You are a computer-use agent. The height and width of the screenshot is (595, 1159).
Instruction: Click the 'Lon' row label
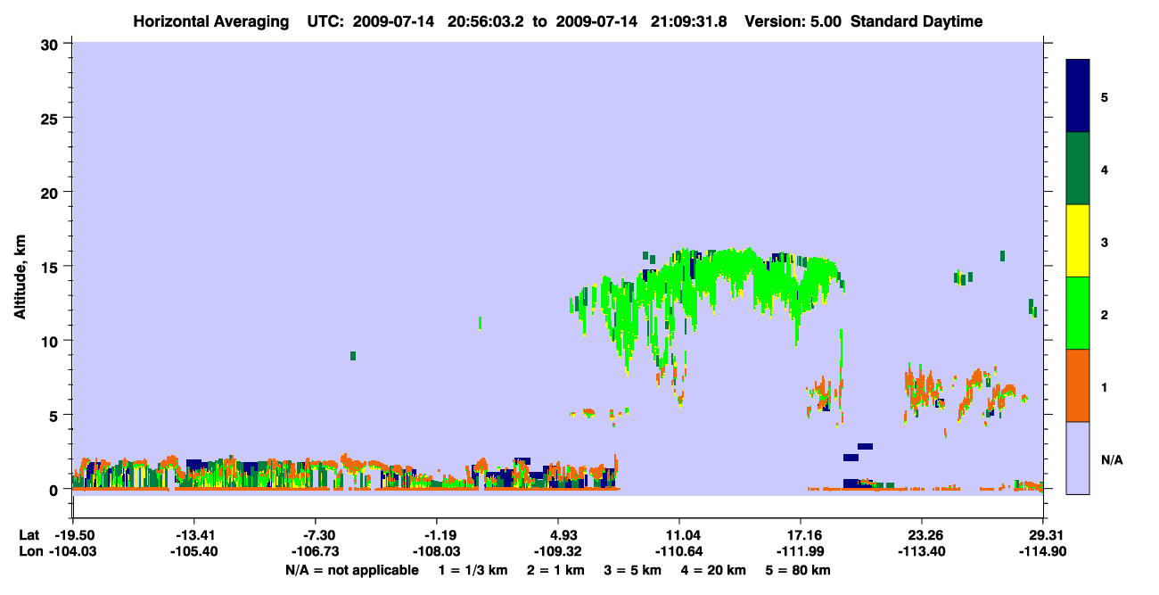[30, 551]
